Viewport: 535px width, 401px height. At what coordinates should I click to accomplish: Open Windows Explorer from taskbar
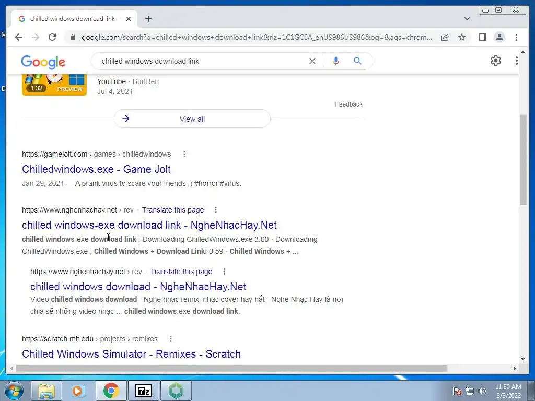point(46,391)
